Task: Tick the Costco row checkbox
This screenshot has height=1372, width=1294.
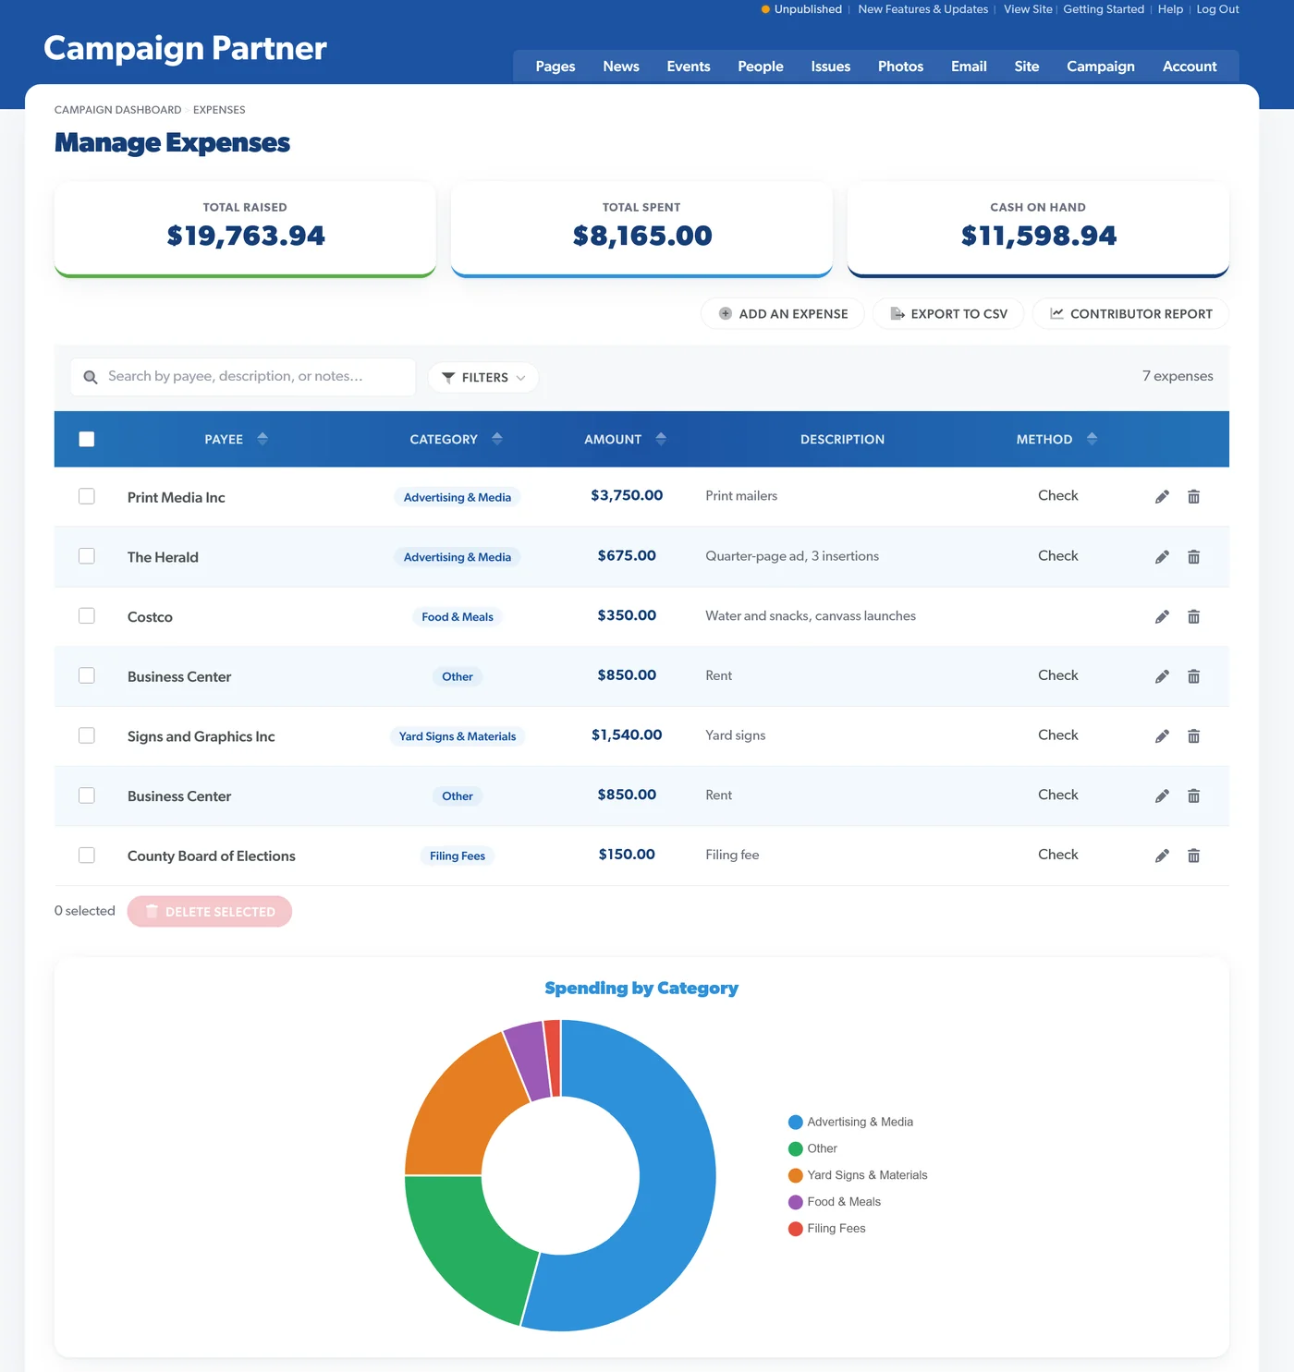Action: (x=87, y=615)
